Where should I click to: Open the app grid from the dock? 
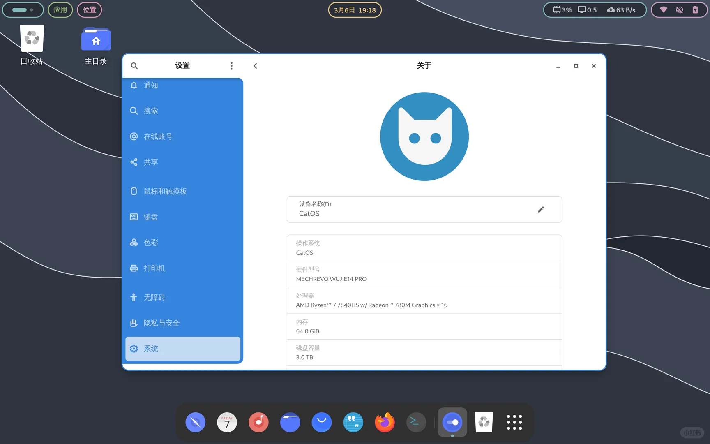514,422
